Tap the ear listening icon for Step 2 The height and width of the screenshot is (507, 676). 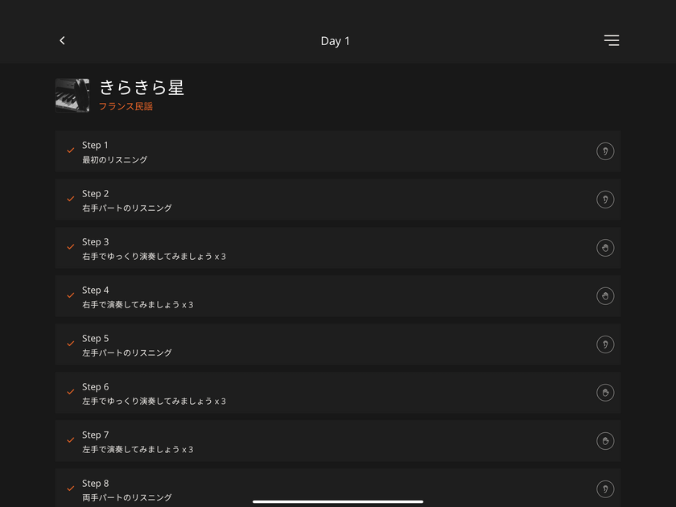tap(605, 200)
